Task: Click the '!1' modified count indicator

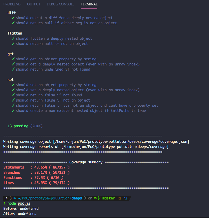Action: tap(119, 198)
